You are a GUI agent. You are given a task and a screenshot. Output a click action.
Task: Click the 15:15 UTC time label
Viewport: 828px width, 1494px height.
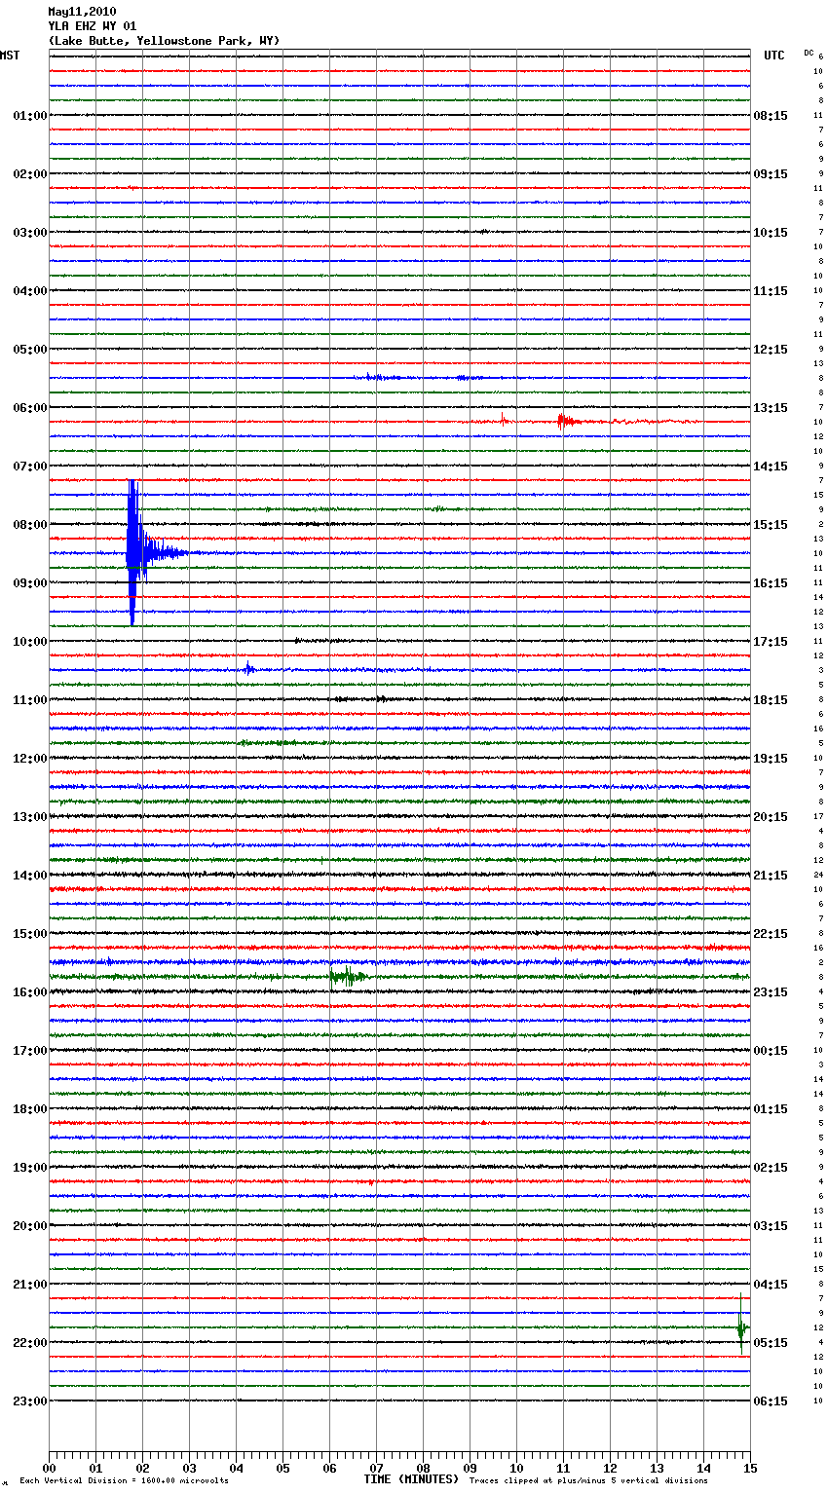771,525
